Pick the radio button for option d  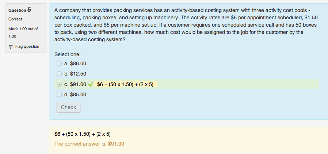pos(59,95)
